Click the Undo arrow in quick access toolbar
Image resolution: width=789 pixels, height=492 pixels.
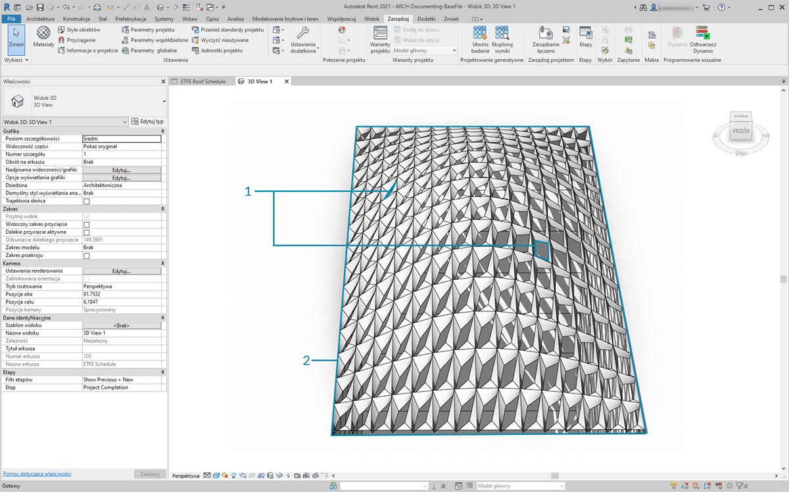pos(65,7)
